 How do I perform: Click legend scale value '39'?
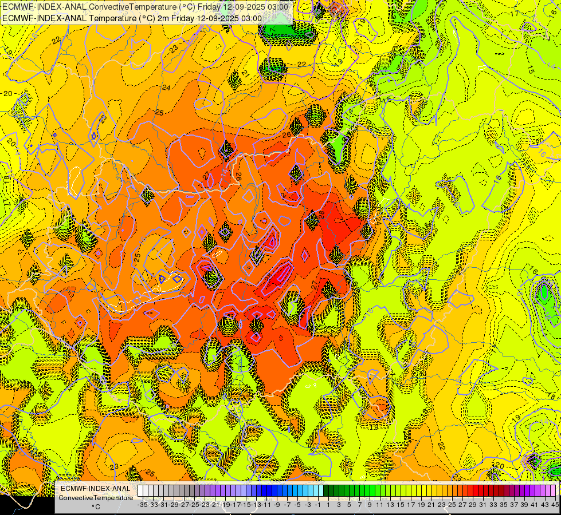524,505
